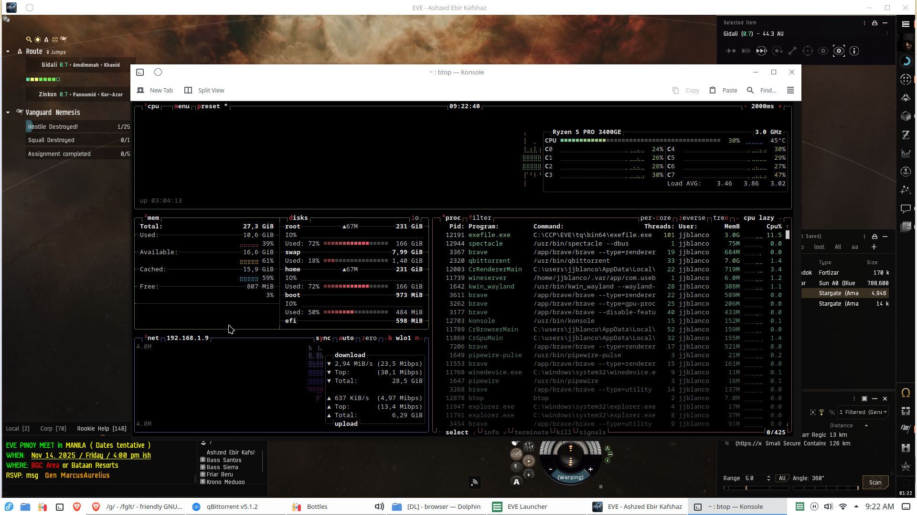Click kill option in btop proc footer
This screenshot has height=515, width=917.
564,433
